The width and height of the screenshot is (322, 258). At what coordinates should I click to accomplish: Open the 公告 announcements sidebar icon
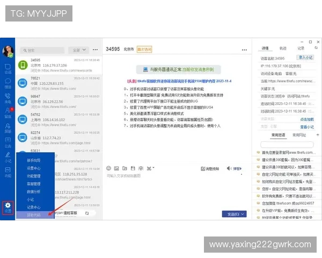coord(8,142)
